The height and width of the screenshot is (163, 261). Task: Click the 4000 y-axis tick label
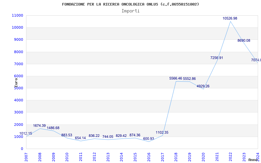[18, 100]
